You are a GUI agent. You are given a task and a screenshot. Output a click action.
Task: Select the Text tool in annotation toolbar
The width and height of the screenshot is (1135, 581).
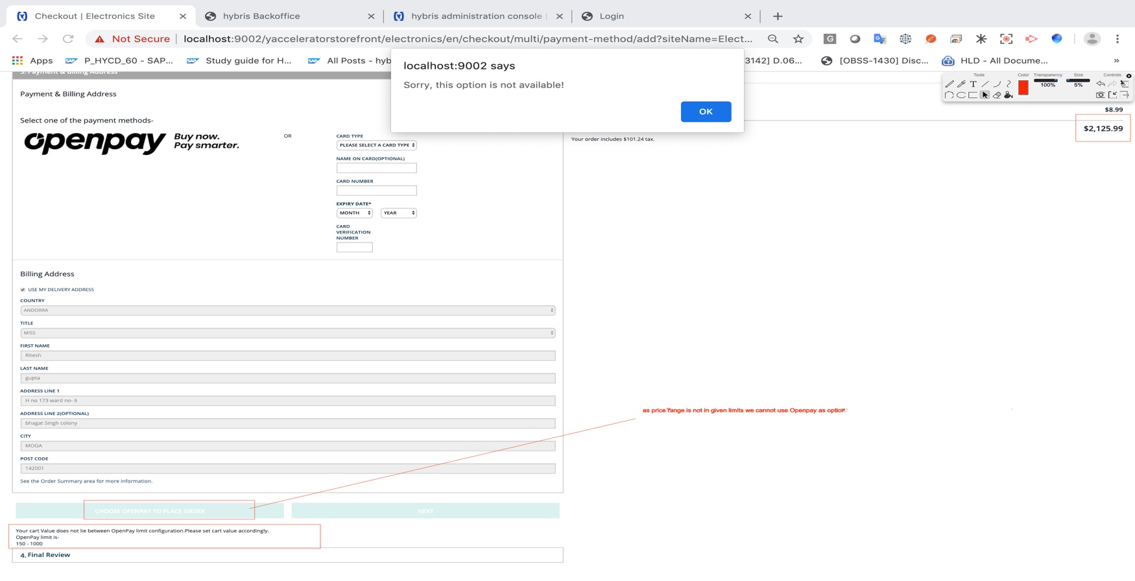973,84
